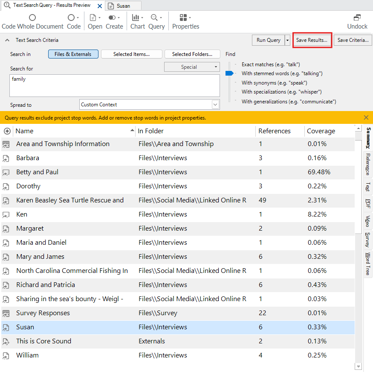Select With generalizations find option

(289, 102)
